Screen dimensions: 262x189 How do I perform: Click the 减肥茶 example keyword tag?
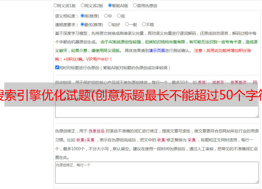(218, 82)
